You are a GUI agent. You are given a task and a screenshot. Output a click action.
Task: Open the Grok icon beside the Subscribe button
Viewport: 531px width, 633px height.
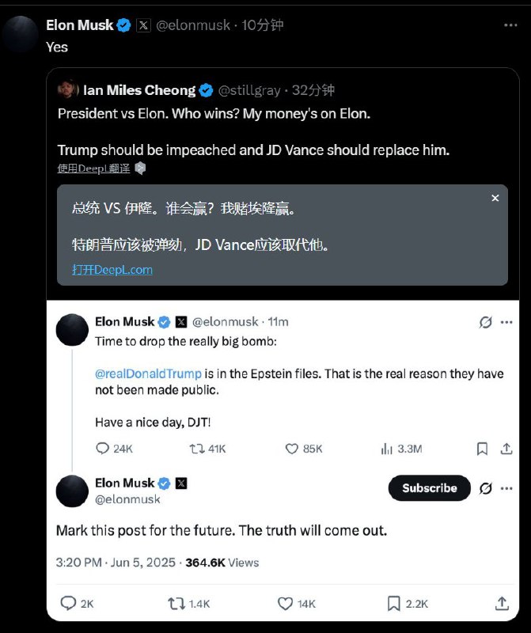(485, 488)
